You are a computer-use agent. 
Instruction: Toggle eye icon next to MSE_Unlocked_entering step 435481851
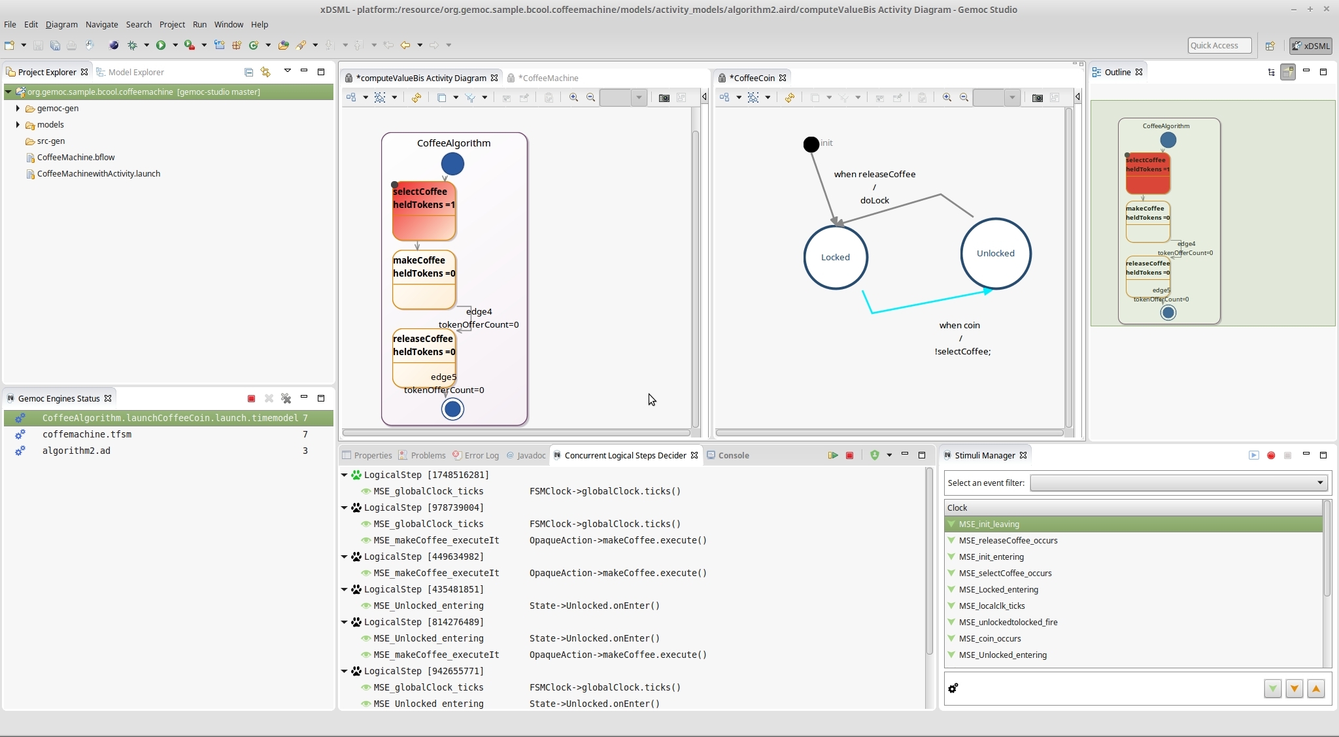366,606
